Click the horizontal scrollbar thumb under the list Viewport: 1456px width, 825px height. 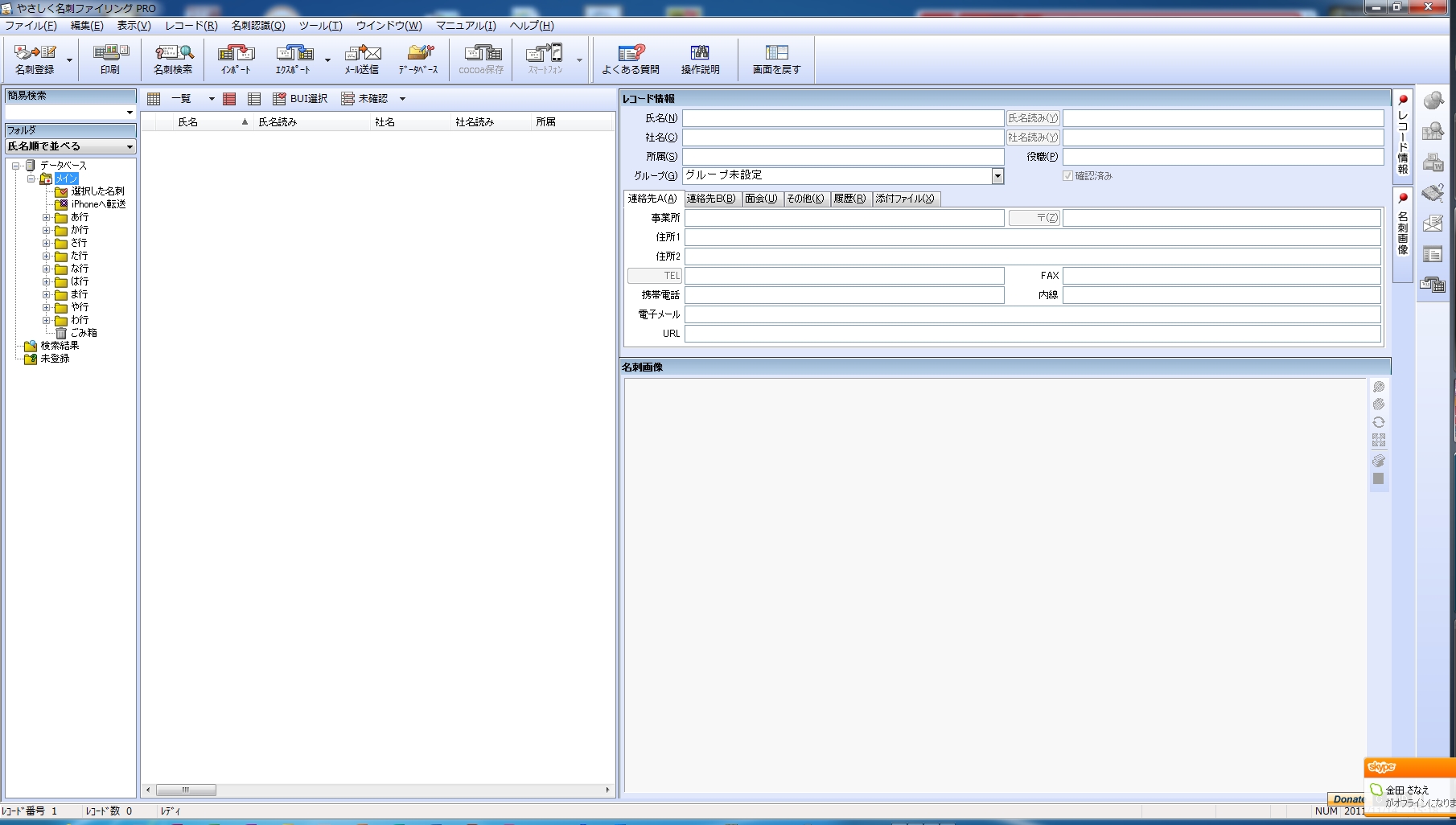[186, 790]
